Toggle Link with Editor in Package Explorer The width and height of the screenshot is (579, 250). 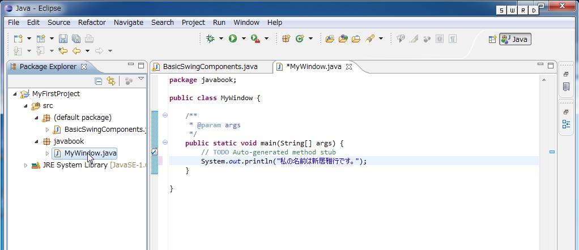(x=110, y=81)
